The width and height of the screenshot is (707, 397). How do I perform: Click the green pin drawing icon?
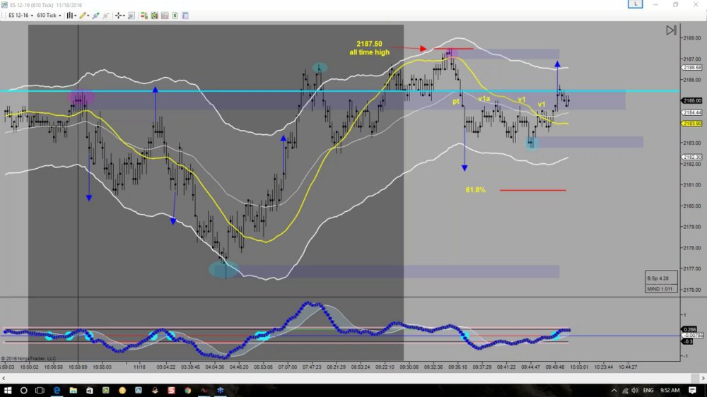pos(95,16)
